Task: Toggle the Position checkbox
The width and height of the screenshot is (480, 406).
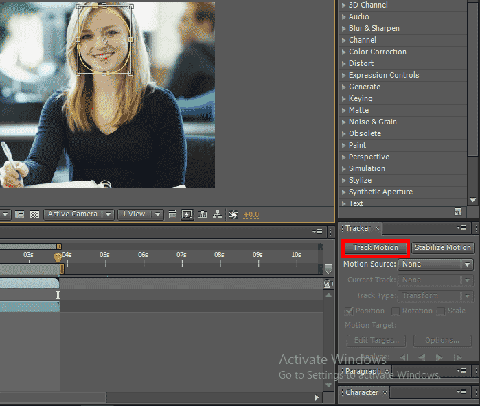Action: tap(349, 311)
